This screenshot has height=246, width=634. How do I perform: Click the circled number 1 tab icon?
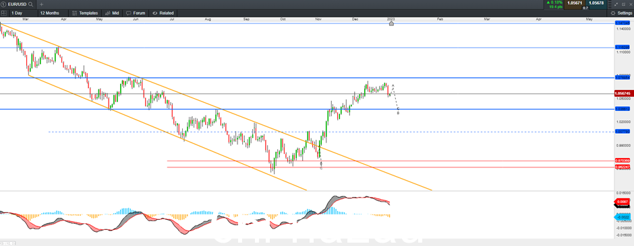click(x=3, y=4)
